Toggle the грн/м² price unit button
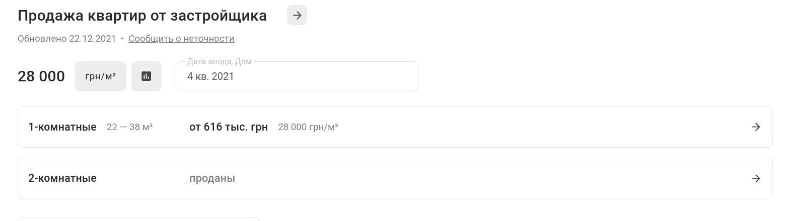Screen dimensions: 787x221 (101, 76)
